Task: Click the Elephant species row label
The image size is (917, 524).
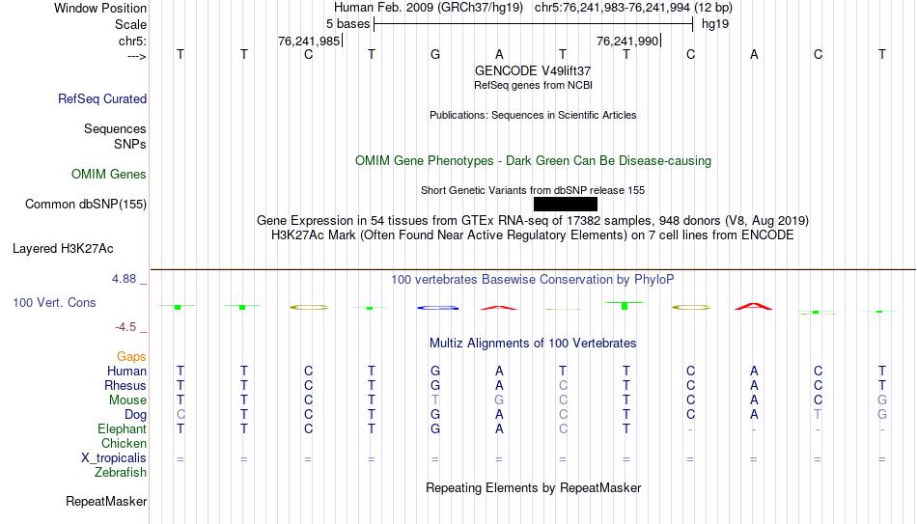Action: tap(123, 428)
